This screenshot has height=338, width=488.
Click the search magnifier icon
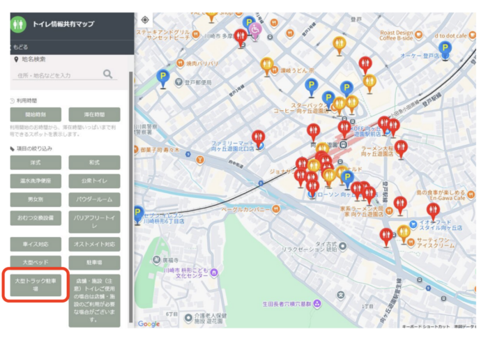click(108, 74)
